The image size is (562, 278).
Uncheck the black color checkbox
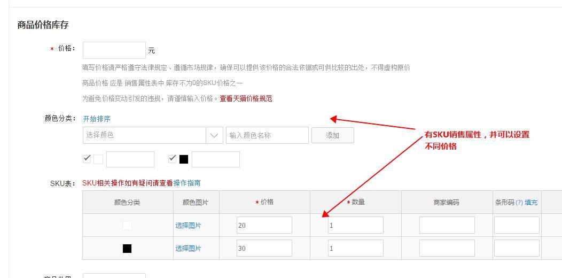(172, 159)
